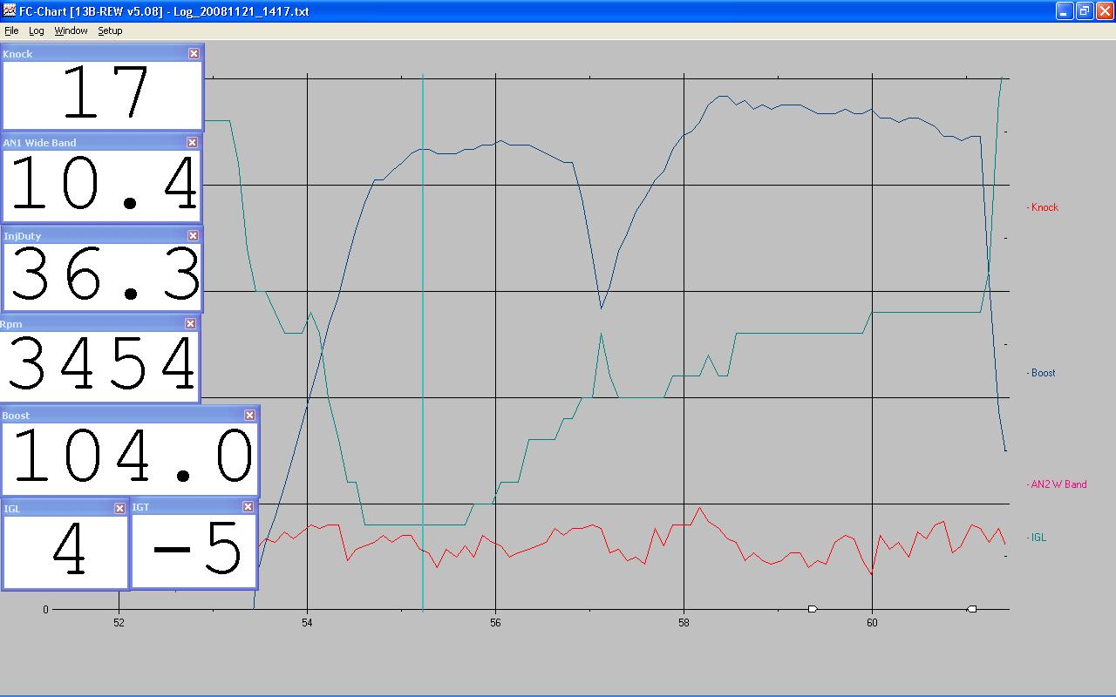The width and height of the screenshot is (1116, 697).
Task: Select the Boost legend label
Action: pyautogui.click(x=1042, y=373)
